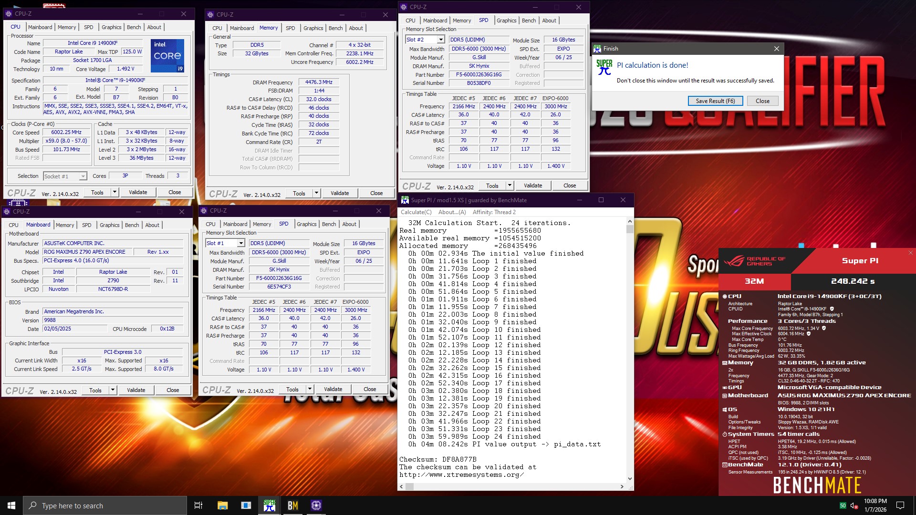Click the Super PI logo inside the Finish dialog
This screenshot has width=916, height=515.
coord(604,67)
